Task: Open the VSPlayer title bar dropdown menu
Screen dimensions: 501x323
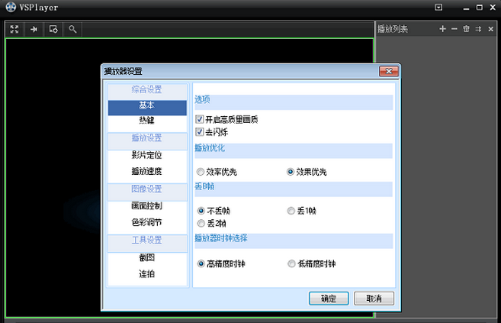Action: click(438, 8)
